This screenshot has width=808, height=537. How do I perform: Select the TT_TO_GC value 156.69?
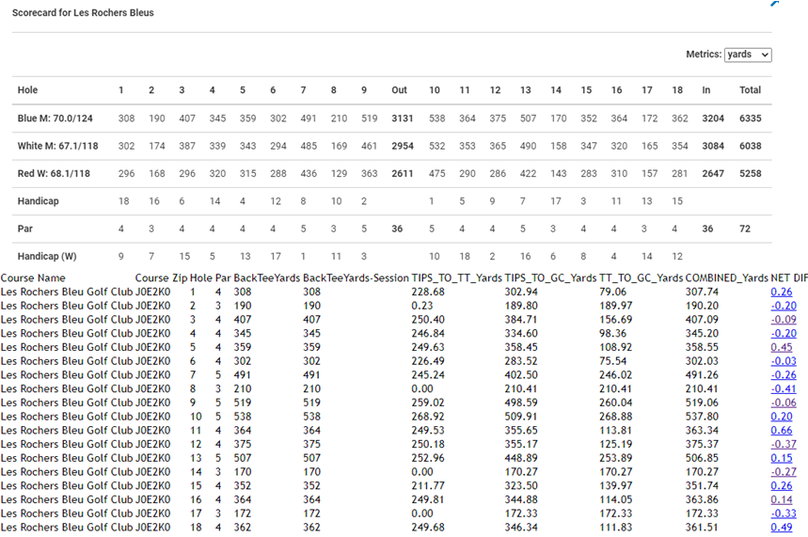pyautogui.click(x=616, y=320)
